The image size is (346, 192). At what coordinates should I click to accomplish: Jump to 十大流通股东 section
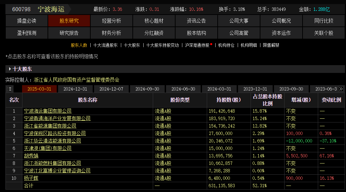pyautogui.click(x=106, y=45)
